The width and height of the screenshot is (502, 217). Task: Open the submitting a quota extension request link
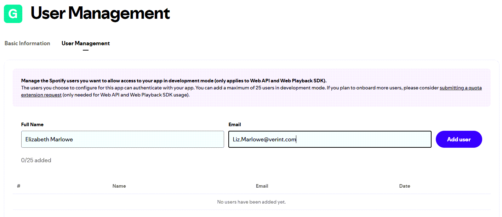click(461, 88)
